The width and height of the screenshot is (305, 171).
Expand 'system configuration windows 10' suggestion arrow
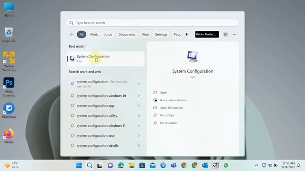point(139,95)
